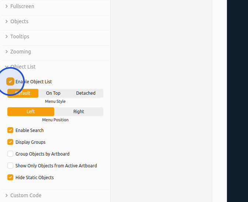Check Show Only Objects from Active Artboard
The height and width of the screenshot is (202, 248).
pos(10,166)
